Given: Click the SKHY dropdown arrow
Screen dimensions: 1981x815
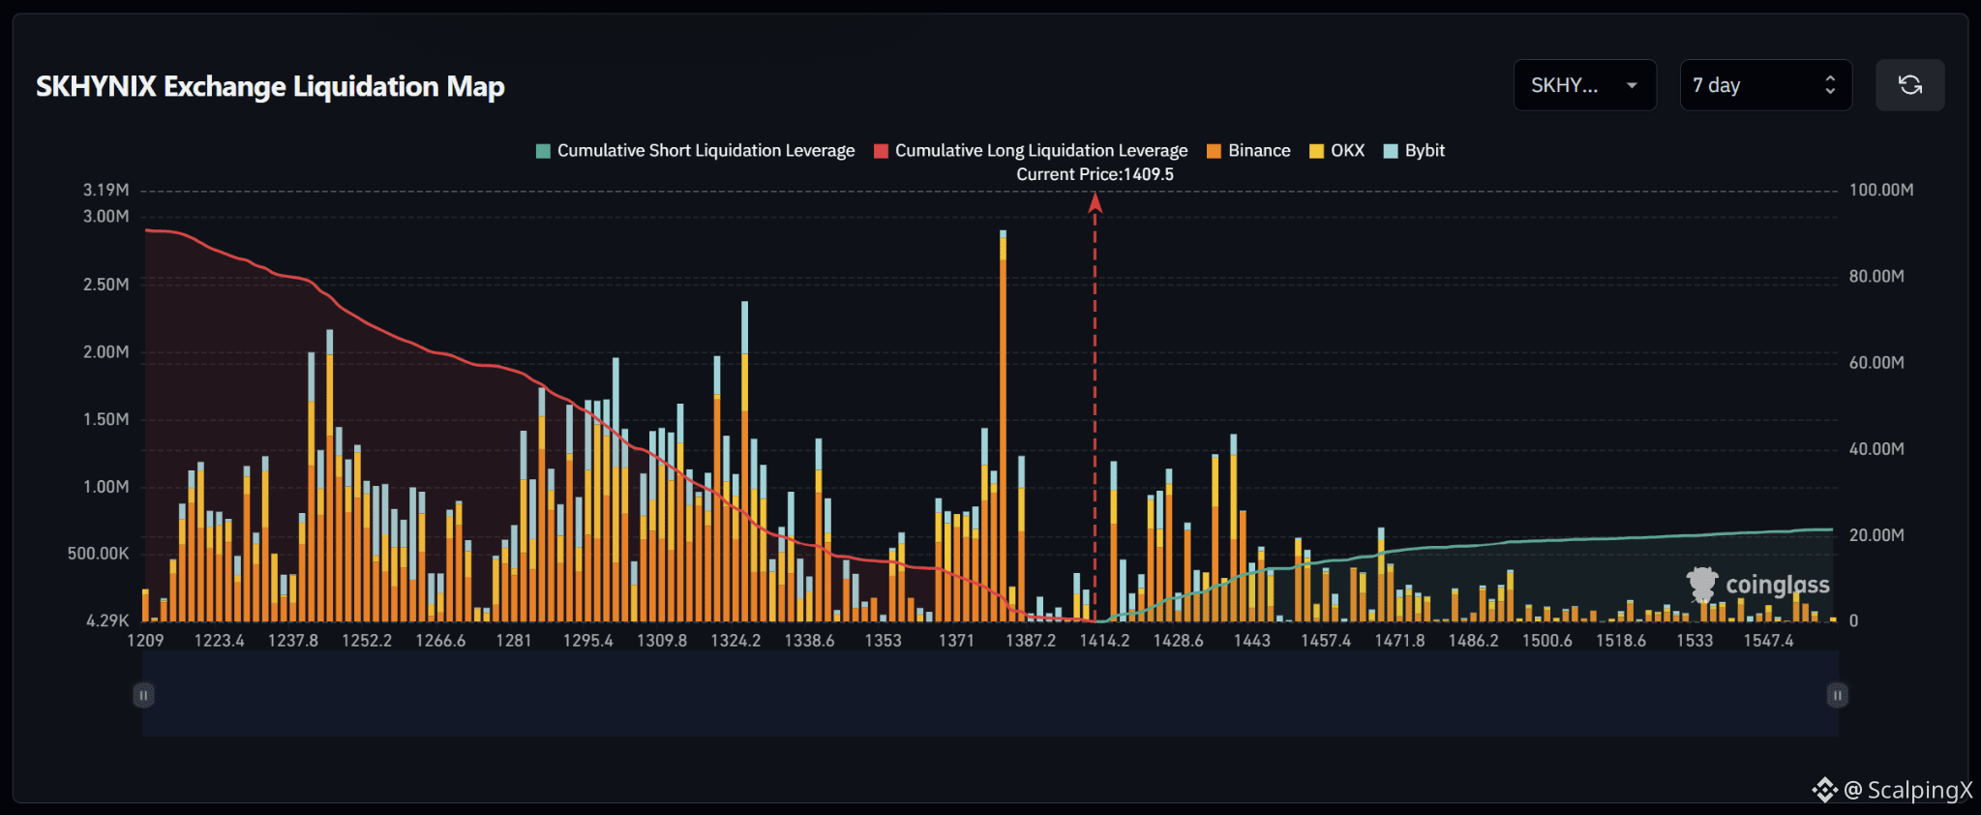Looking at the screenshot, I should coord(1632,85).
